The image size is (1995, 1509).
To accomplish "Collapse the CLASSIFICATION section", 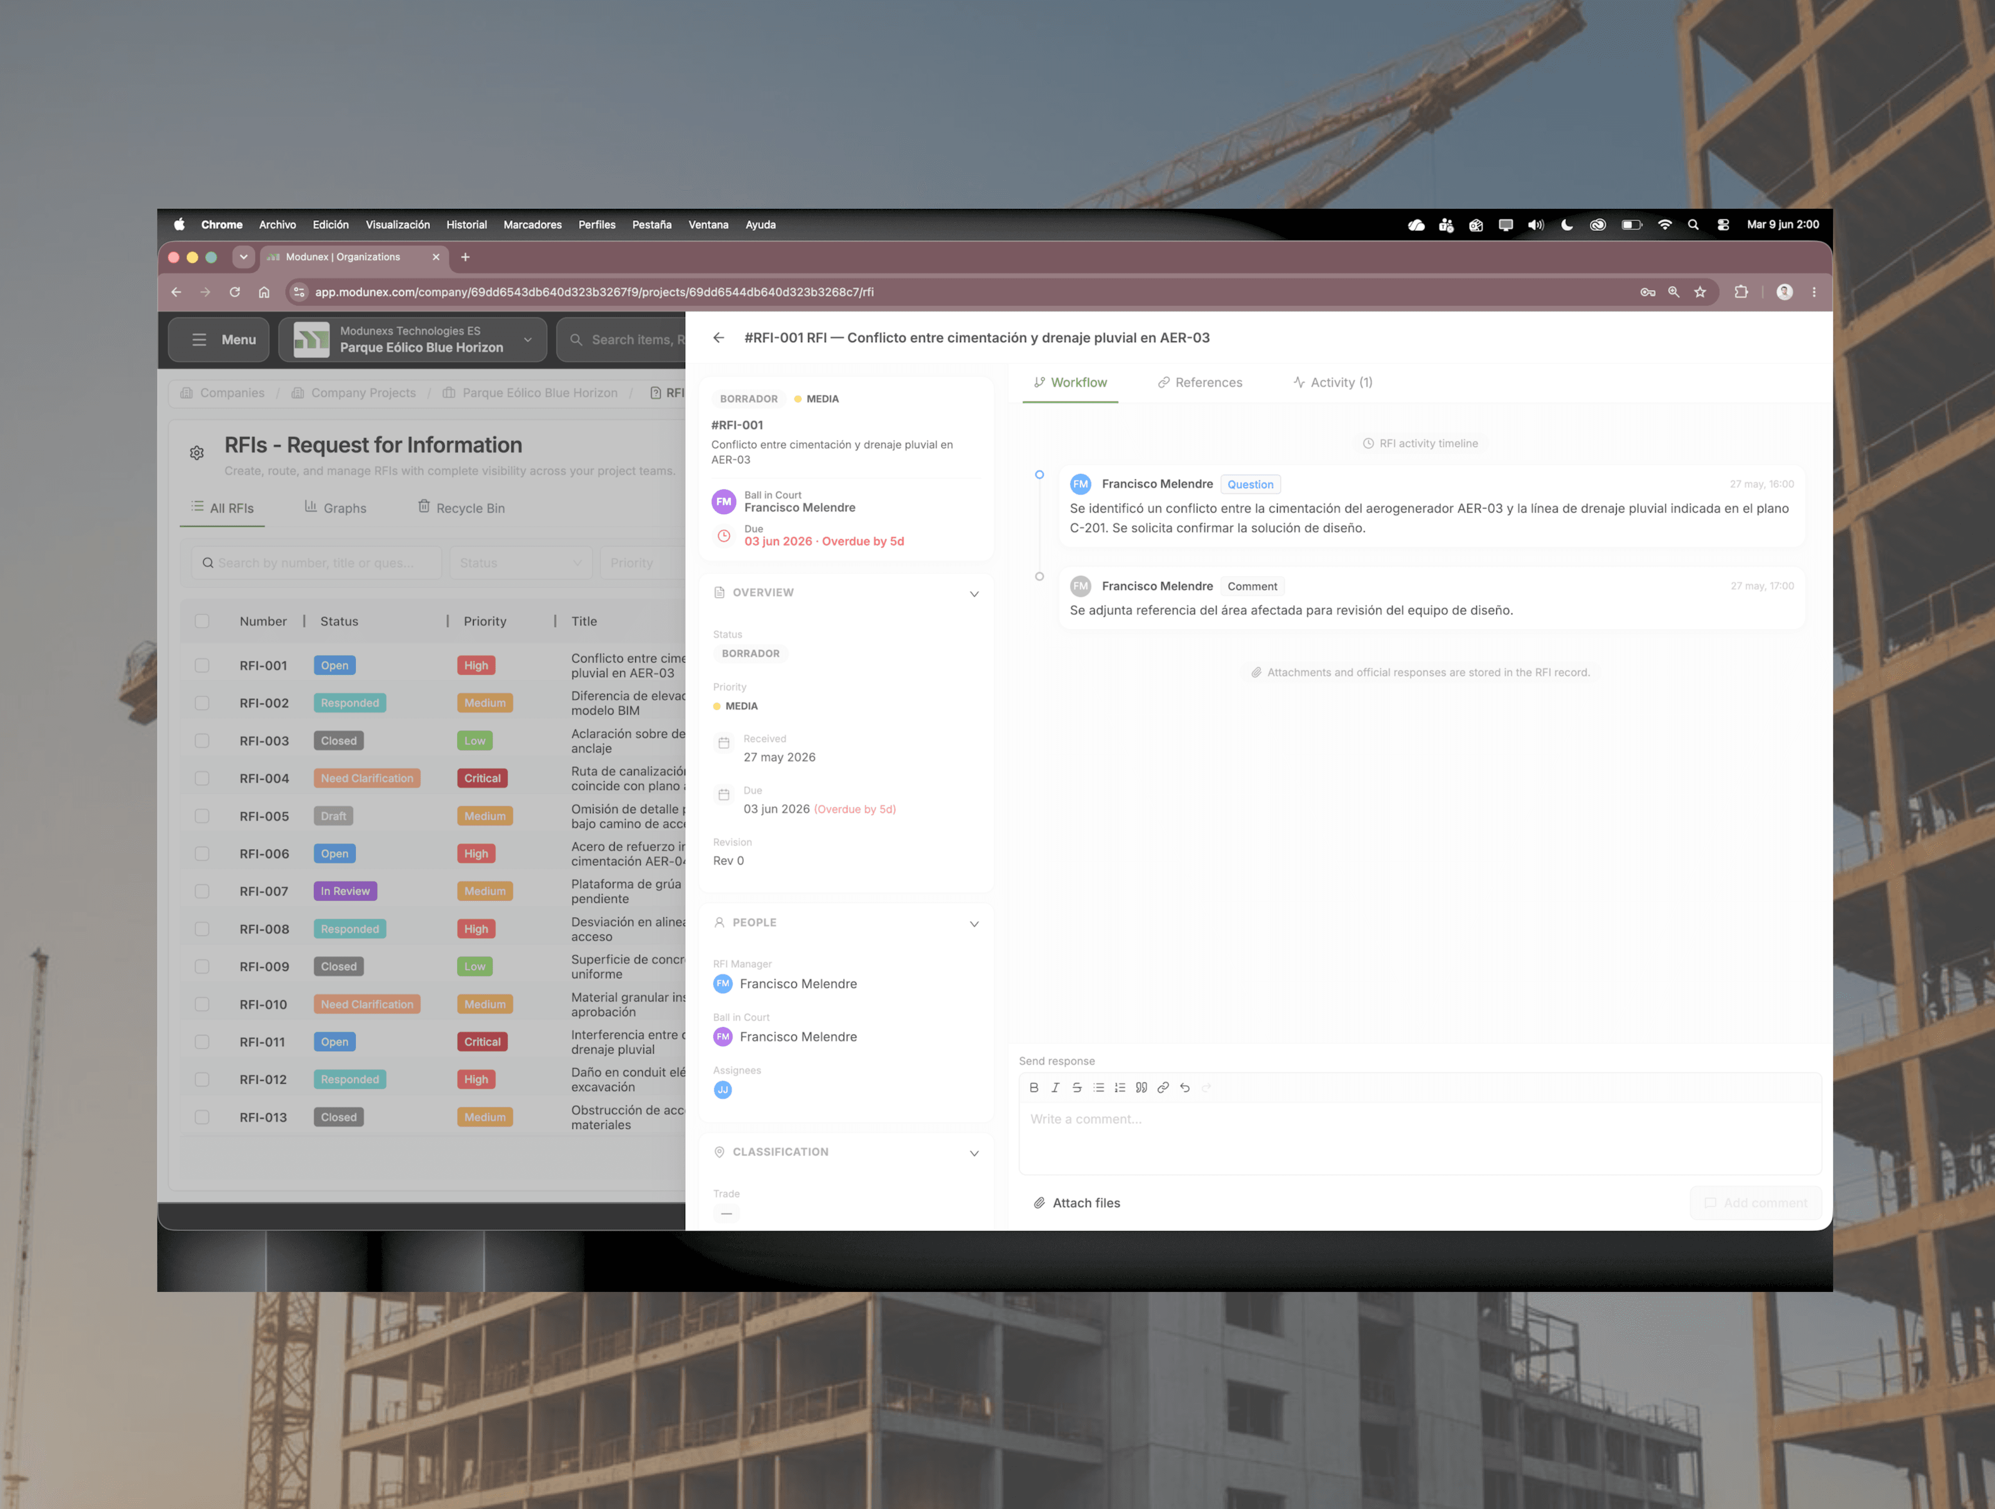I will click(973, 1153).
